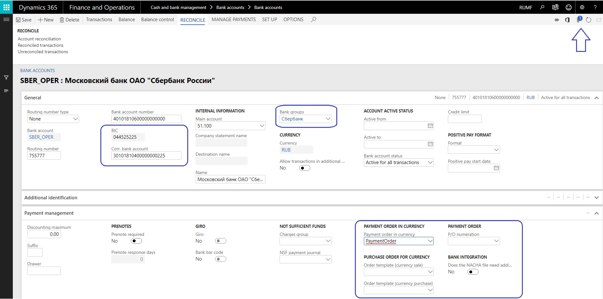Viewport: 603px width, 299px height.
Task: Open the RECONCILE tab
Action: click(x=193, y=20)
